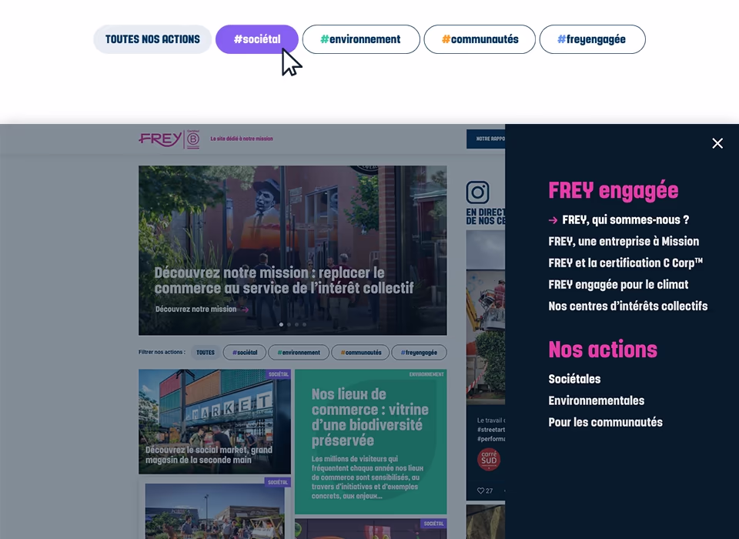Open FREY, une entreprise à Mission link
Screen dimensions: 739x539
[624, 242]
